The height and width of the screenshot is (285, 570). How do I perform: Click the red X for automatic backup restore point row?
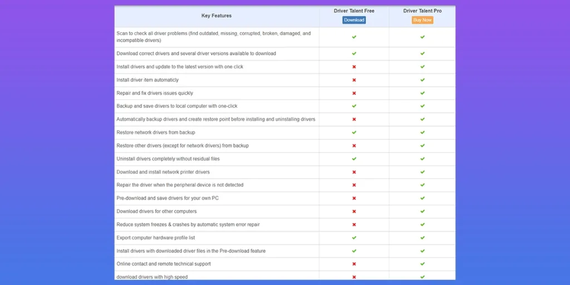(354, 119)
